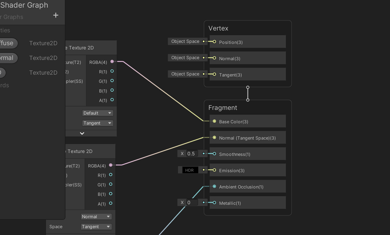Click the Base Color(3) input port
390x235 pixels.
pos(214,121)
